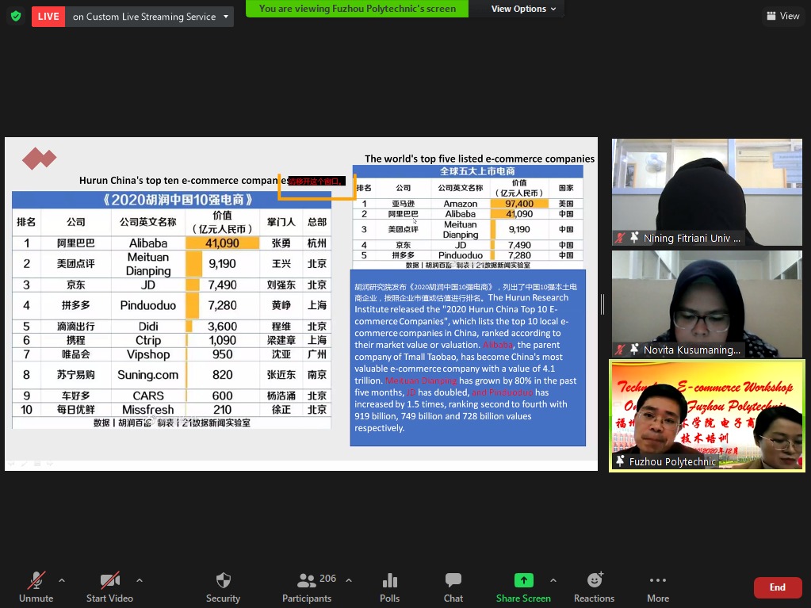Image resolution: width=811 pixels, height=608 pixels.
Task: Click the 97,400 value cell
Action: point(519,204)
